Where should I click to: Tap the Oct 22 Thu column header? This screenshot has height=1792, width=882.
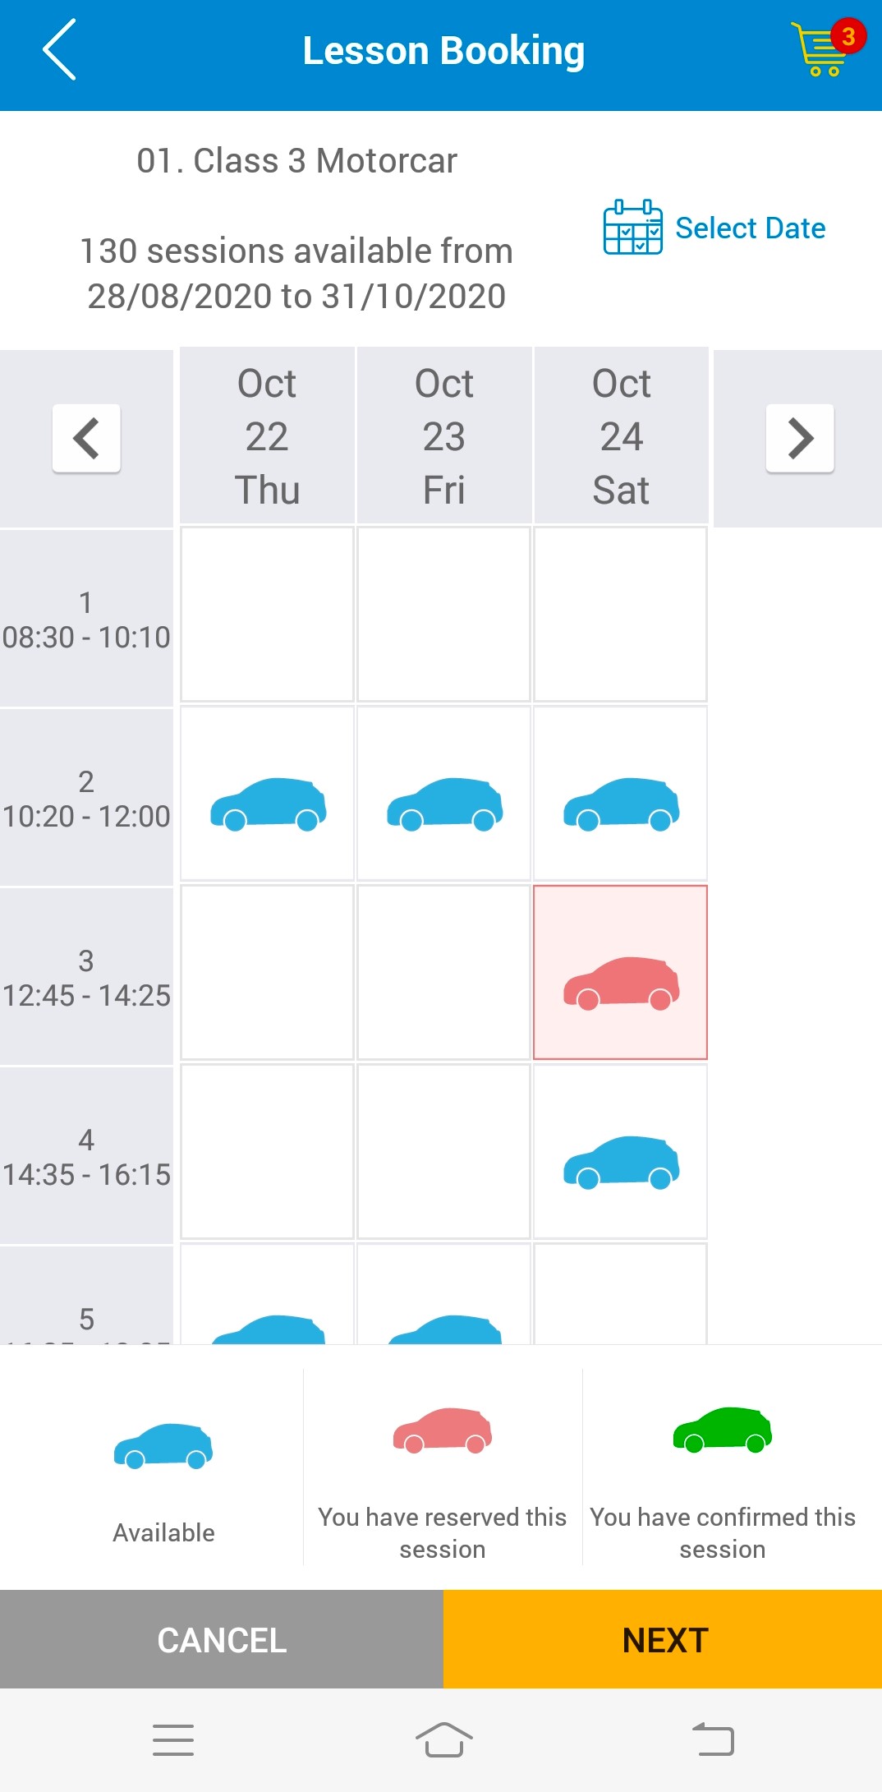[x=268, y=436]
